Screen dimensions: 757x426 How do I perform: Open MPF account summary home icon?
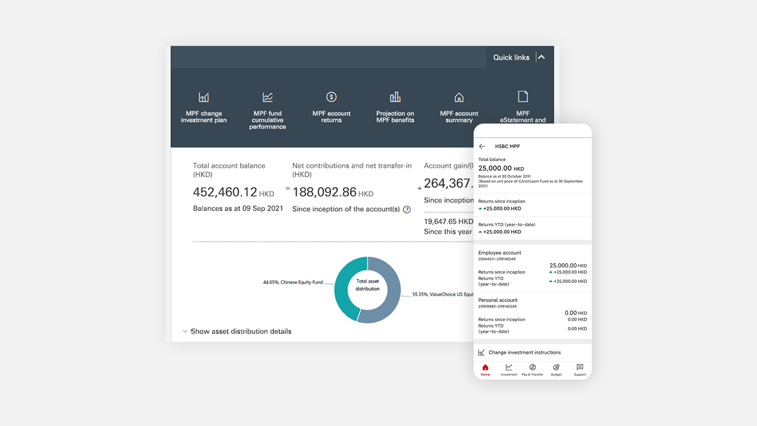[459, 97]
